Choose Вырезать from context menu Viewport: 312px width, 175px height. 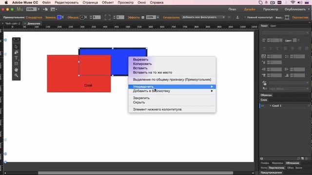click(140, 59)
